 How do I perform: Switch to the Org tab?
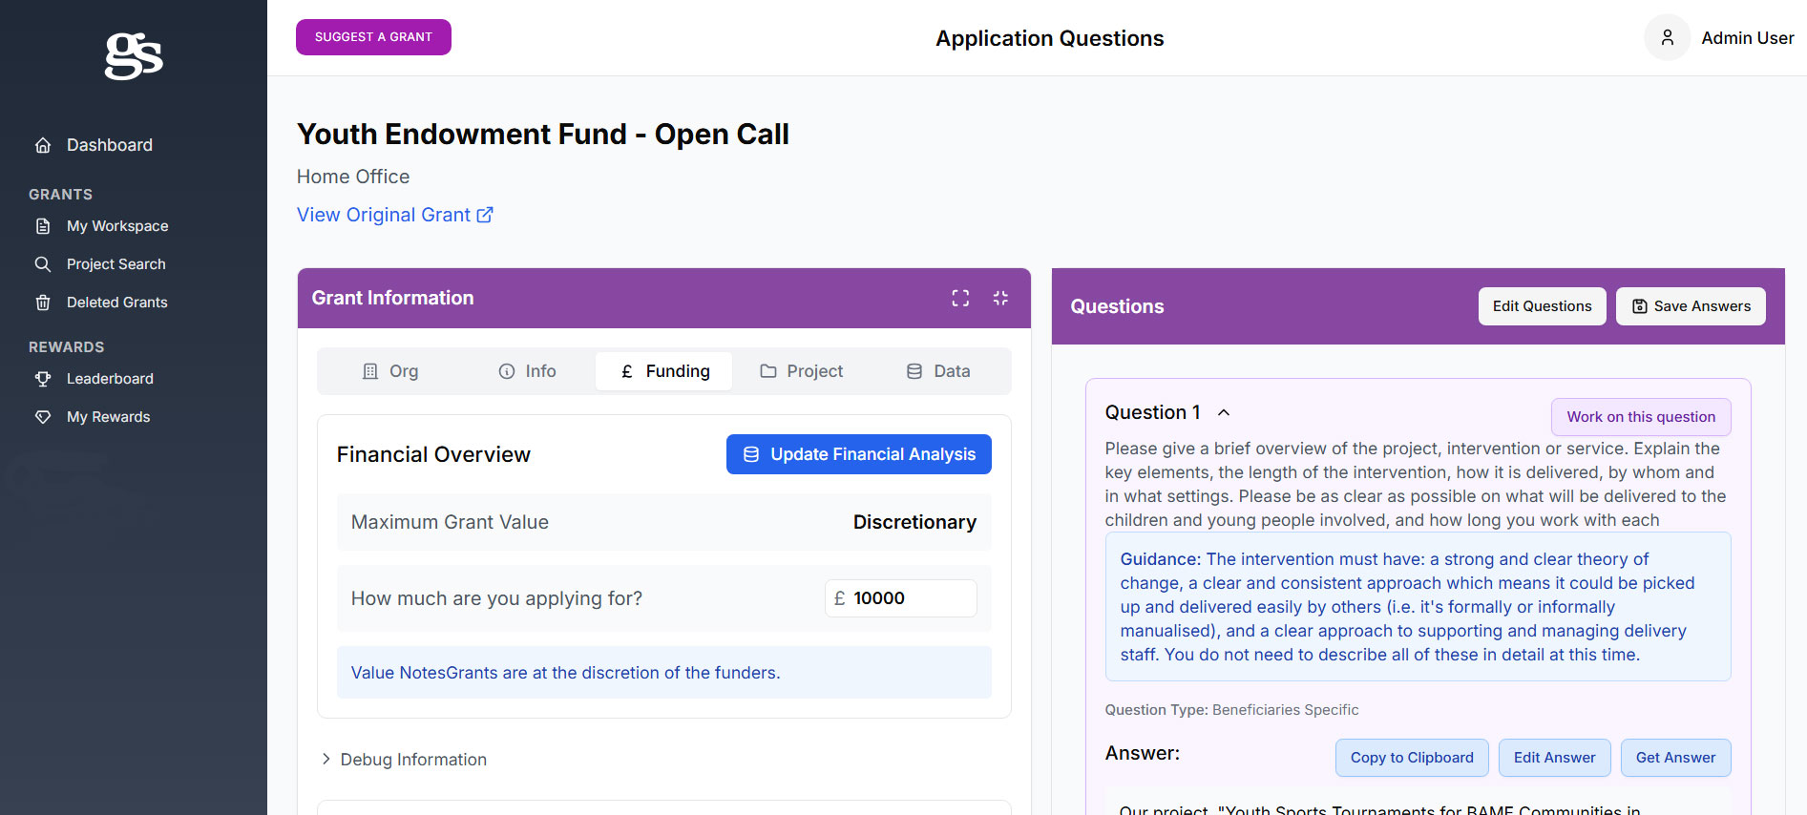click(x=390, y=371)
